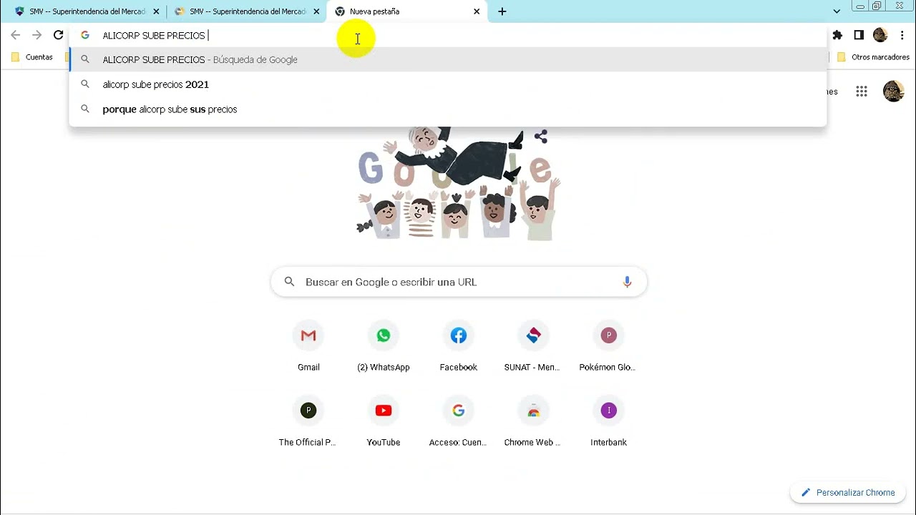The width and height of the screenshot is (916, 515).
Task: Open the SUNAT shortcut
Action: 533,347
